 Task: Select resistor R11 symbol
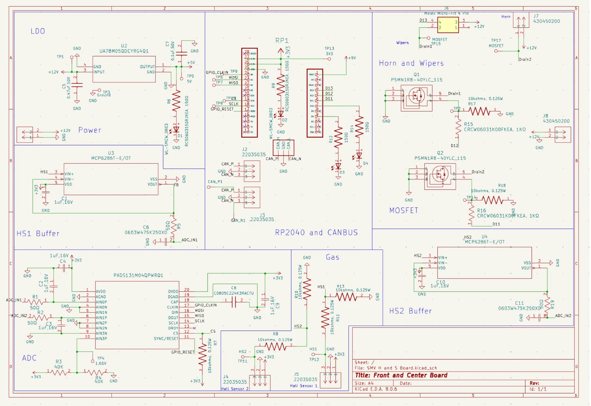tap(325, 318)
